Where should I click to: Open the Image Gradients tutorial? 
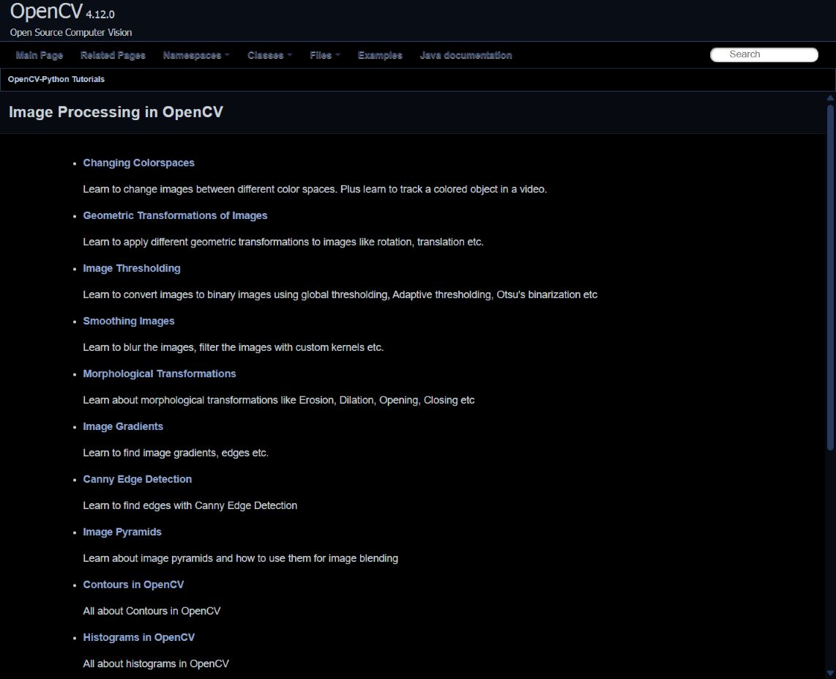pos(123,427)
